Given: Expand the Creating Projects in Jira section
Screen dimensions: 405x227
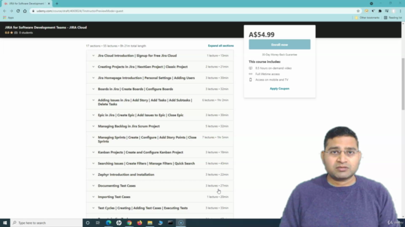Looking at the screenshot, I should tap(160, 67).
